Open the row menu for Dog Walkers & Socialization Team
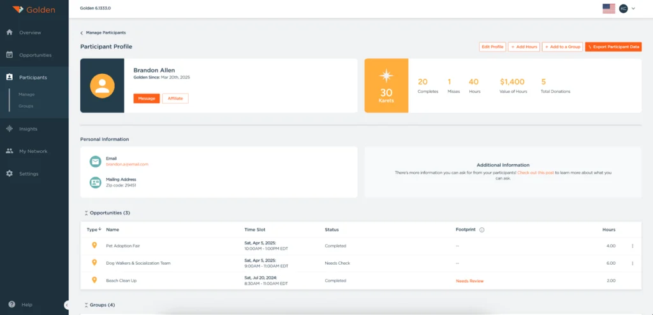 pyautogui.click(x=633, y=263)
